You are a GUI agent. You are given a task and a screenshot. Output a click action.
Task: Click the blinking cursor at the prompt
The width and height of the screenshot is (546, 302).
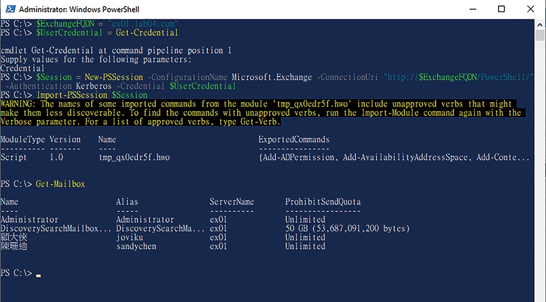click(38, 276)
